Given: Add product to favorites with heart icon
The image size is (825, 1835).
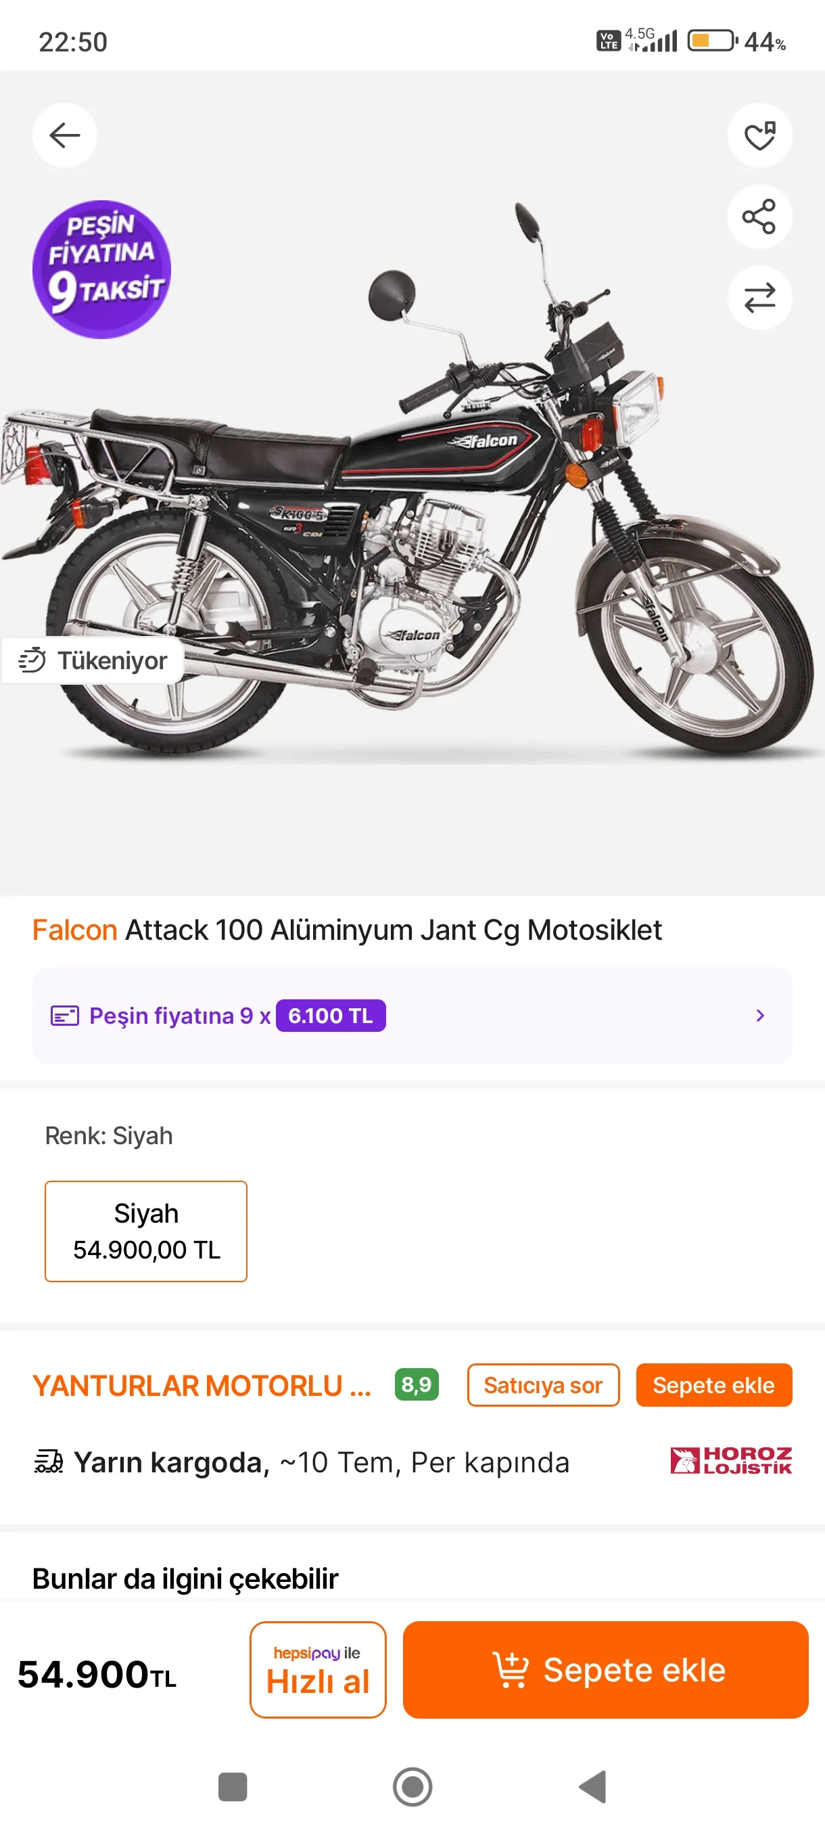Looking at the screenshot, I should coord(759,135).
